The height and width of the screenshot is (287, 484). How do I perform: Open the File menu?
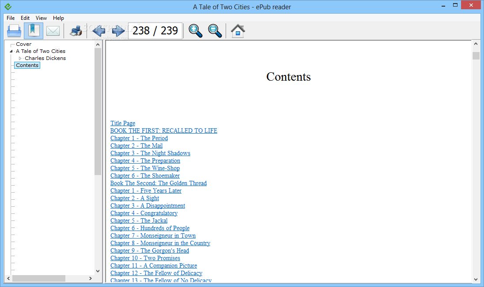click(11, 18)
